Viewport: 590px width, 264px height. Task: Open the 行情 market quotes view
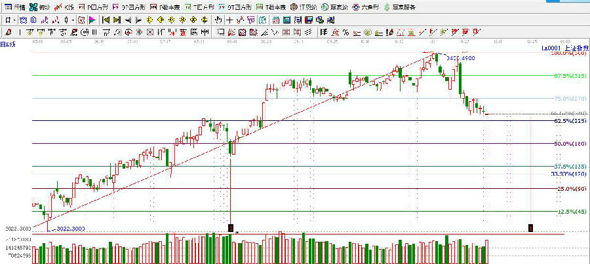click(14, 7)
